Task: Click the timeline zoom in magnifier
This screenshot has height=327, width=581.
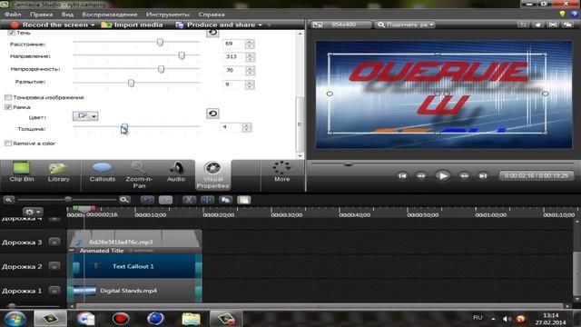Action: coord(124,200)
